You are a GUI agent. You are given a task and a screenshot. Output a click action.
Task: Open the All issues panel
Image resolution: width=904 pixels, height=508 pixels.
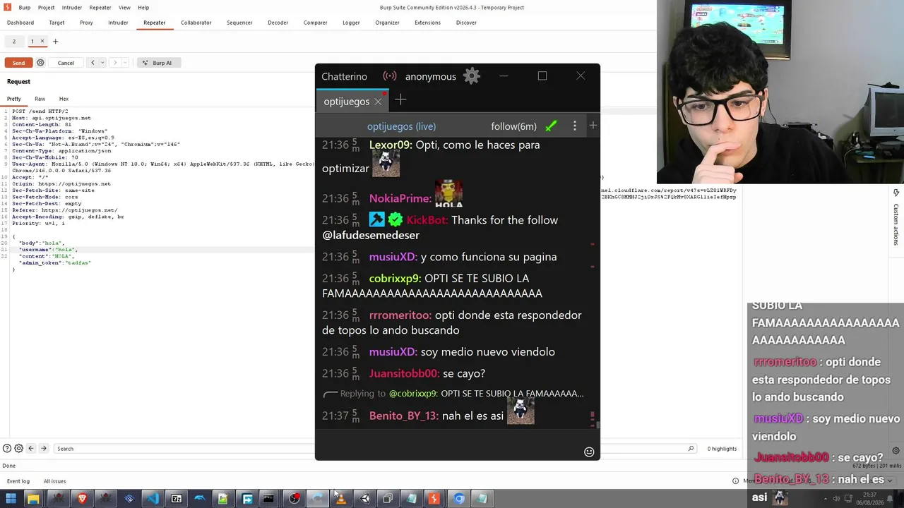[54, 481]
